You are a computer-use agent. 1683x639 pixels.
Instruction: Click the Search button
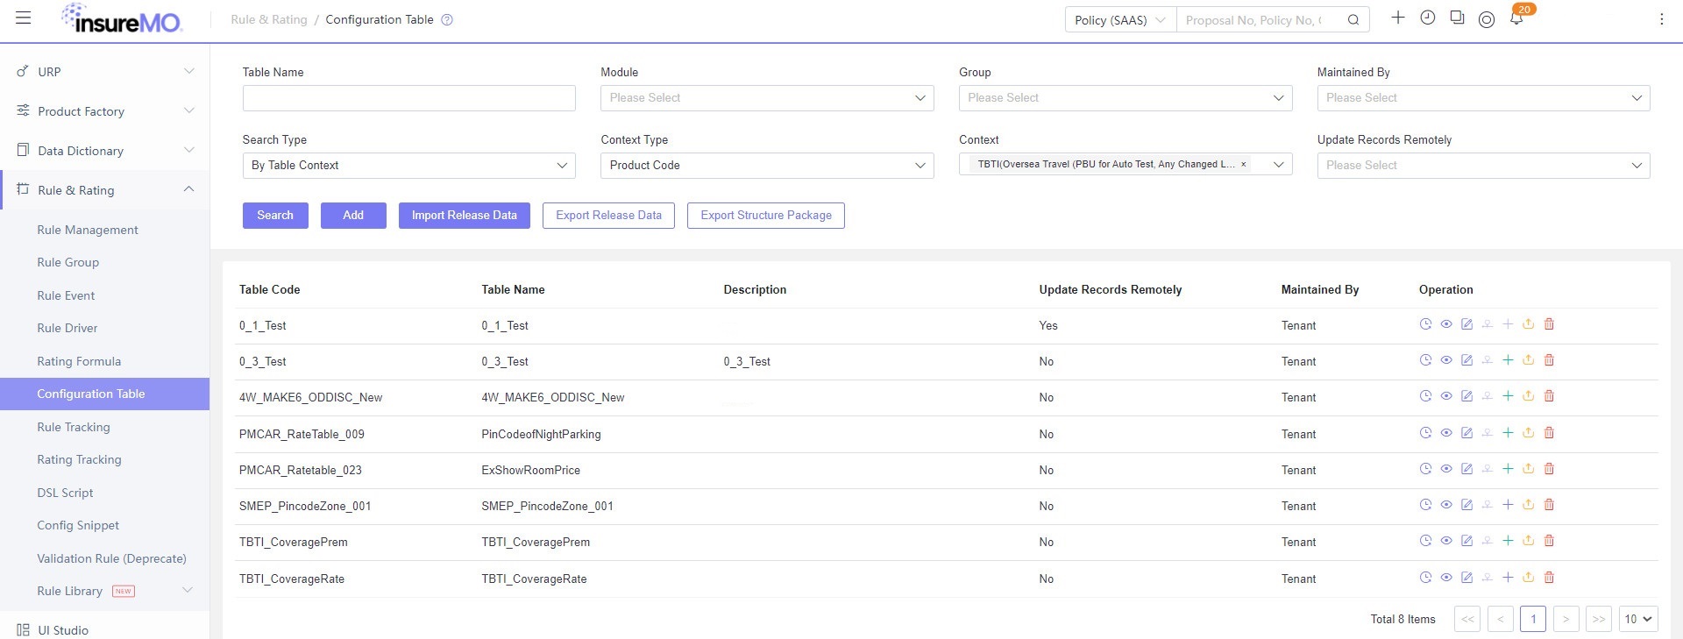click(275, 216)
